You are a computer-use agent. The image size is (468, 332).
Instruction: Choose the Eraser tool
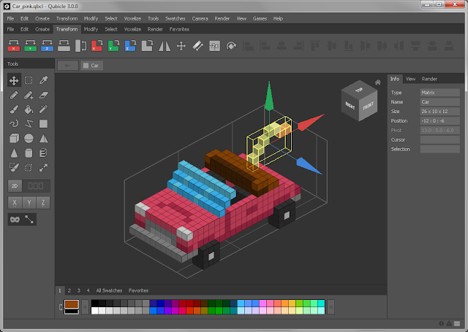pyautogui.click(x=44, y=95)
